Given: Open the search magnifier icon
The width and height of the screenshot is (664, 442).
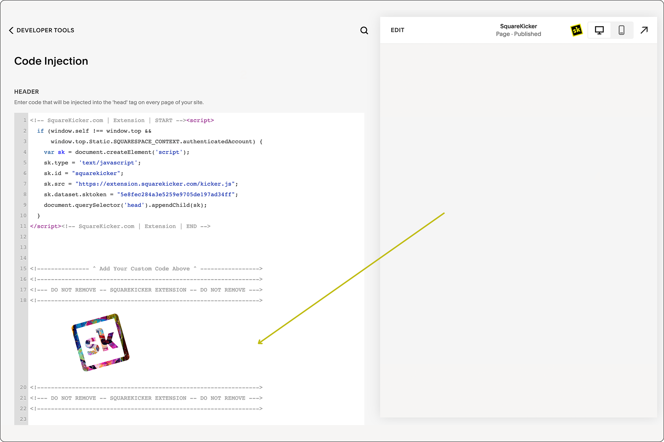Looking at the screenshot, I should pyautogui.click(x=364, y=30).
